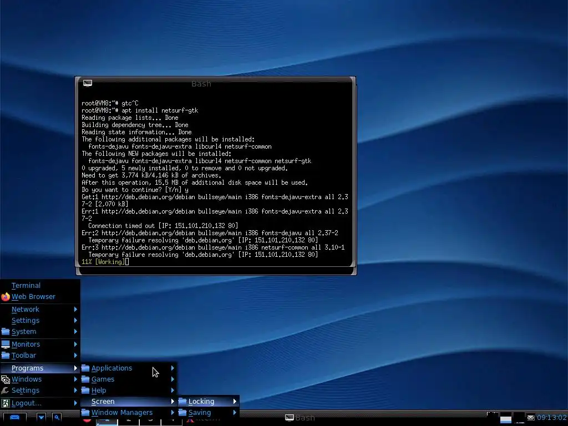Click the windows icon beside Windows entry
Image resolution: width=568 pixels, height=426 pixels.
(6, 379)
